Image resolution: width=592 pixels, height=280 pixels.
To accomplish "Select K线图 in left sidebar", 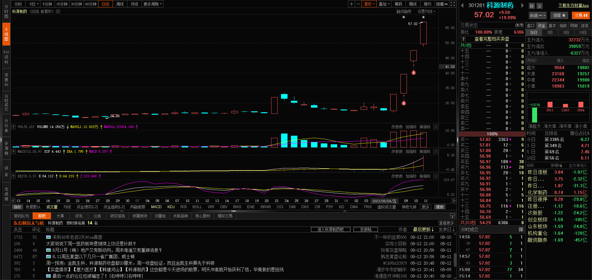I will [x=6, y=34].
